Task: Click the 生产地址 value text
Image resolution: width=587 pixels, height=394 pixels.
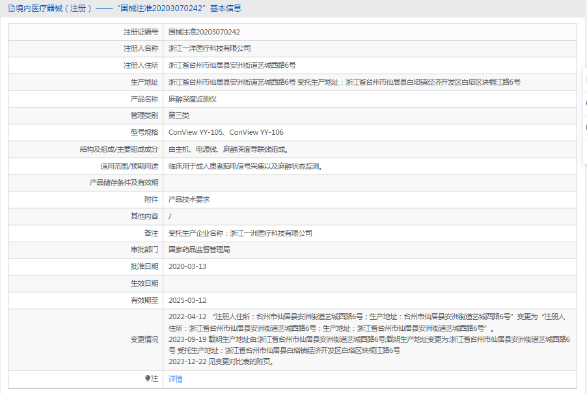Action: 344,83
